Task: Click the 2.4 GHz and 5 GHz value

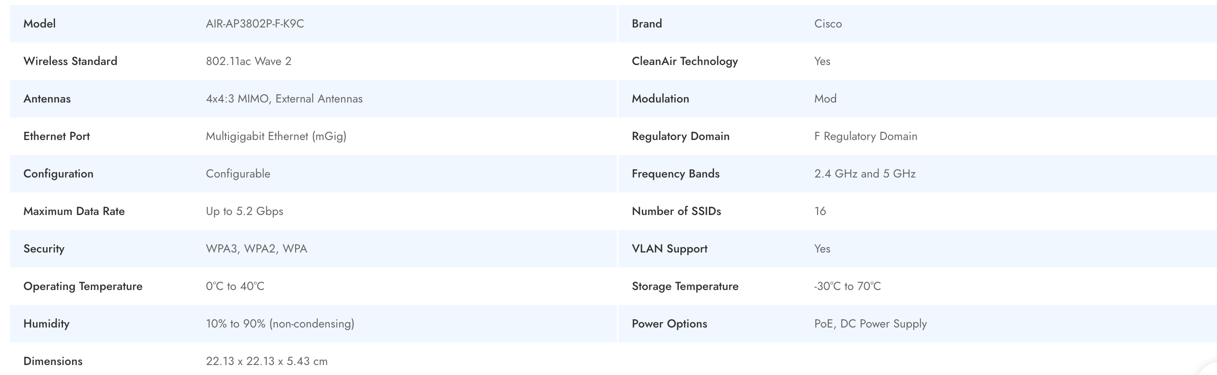Action: coord(864,174)
